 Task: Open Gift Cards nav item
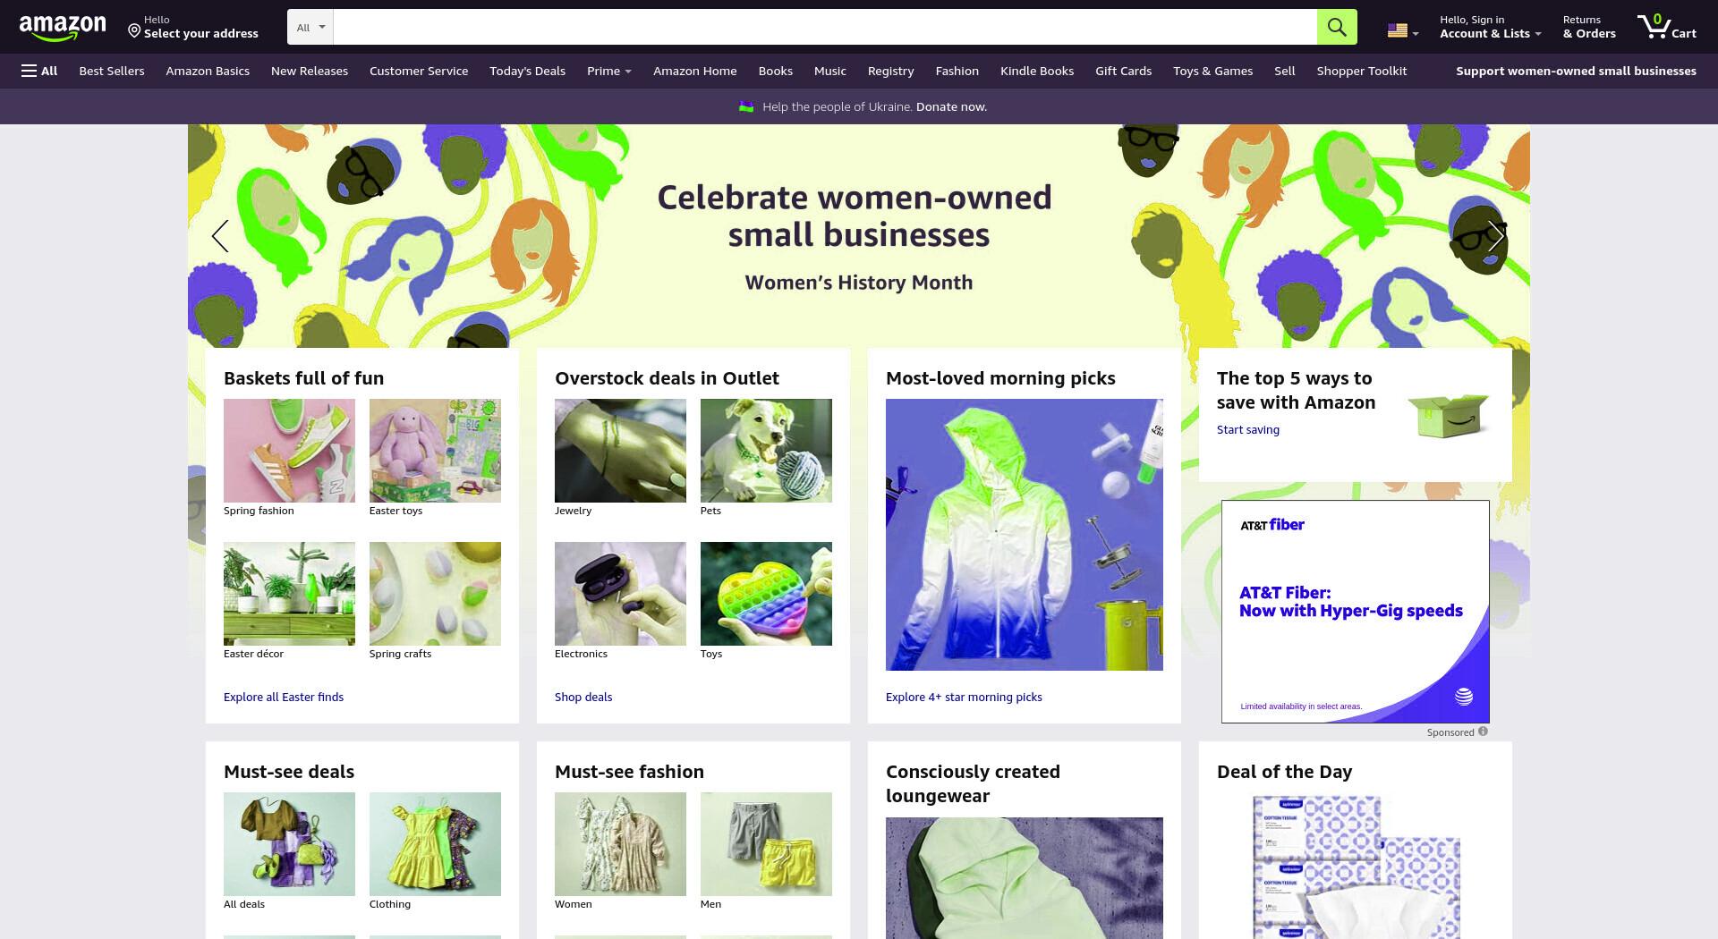pyautogui.click(x=1124, y=71)
